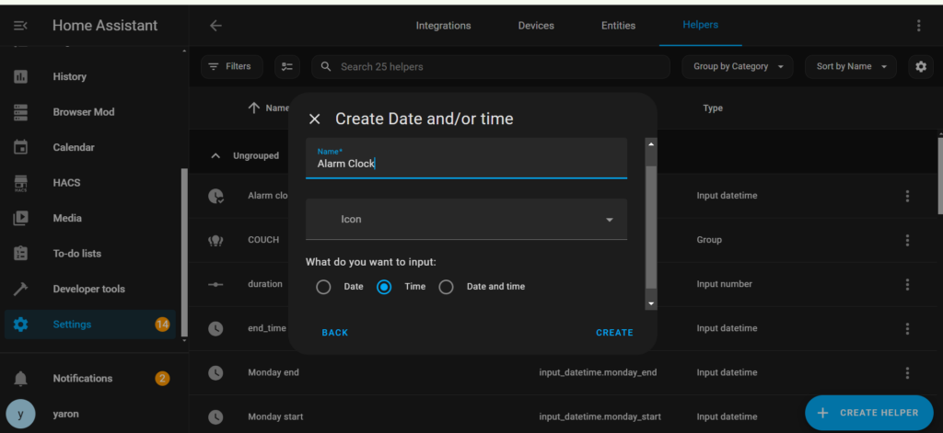Select the Time radio button
The width and height of the screenshot is (943, 433).
click(x=384, y=287)
